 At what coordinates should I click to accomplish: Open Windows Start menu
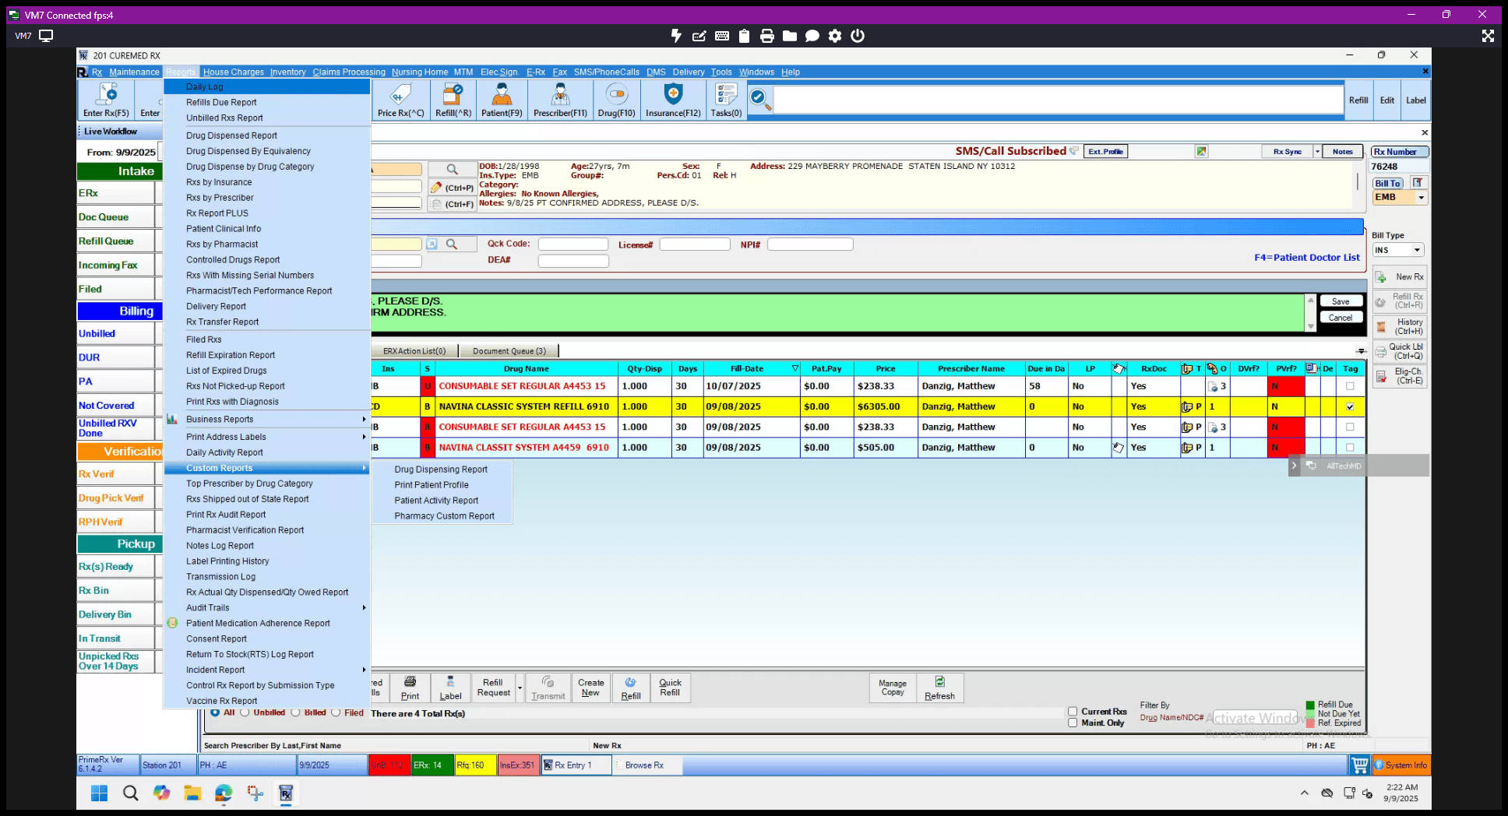click(99, 793)
